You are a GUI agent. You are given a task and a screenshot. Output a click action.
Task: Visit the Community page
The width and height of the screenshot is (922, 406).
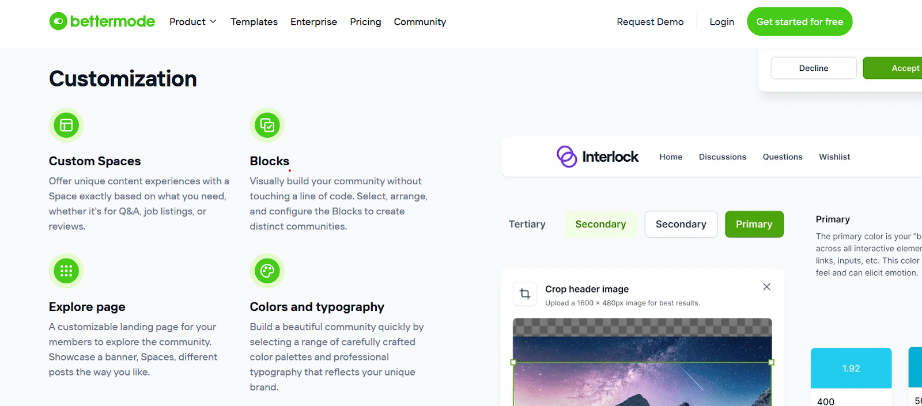point(420,22)
